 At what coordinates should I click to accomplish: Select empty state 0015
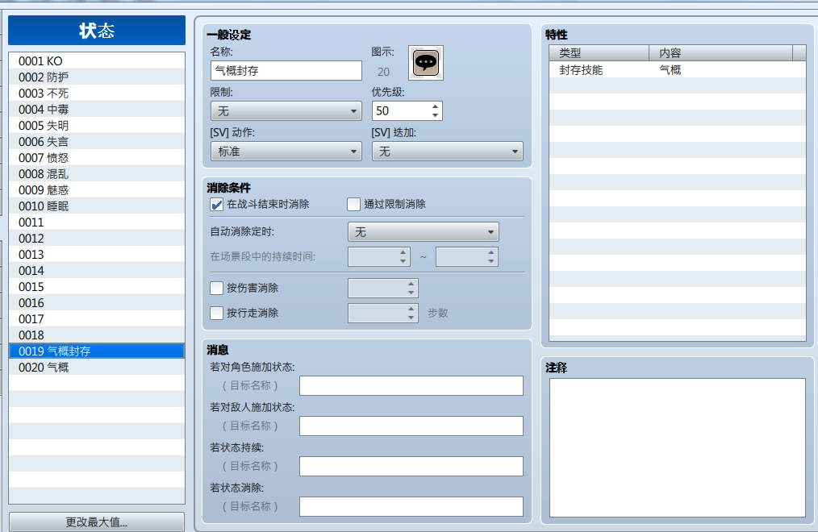pyautogui.click(x=97, y=287)
